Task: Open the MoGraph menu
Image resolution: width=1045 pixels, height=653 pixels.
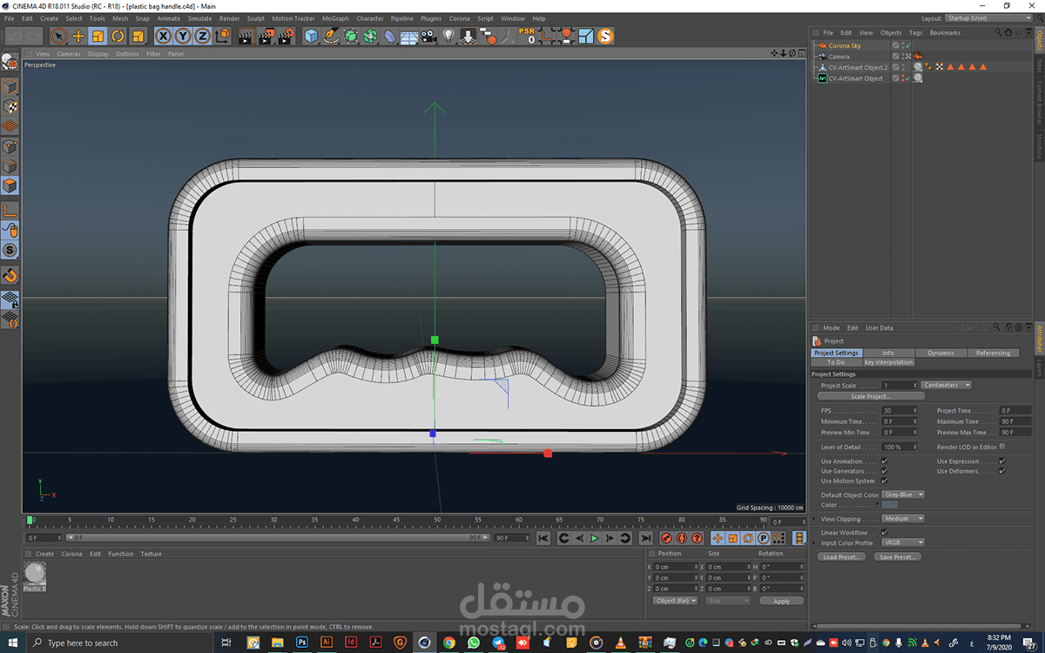Action: pyautogui.click(x=335, y=18)
